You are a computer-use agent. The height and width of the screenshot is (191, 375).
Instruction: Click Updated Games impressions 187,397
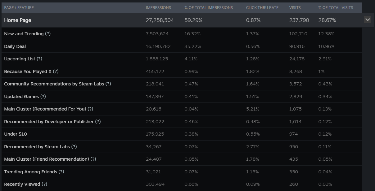(155, 97)
